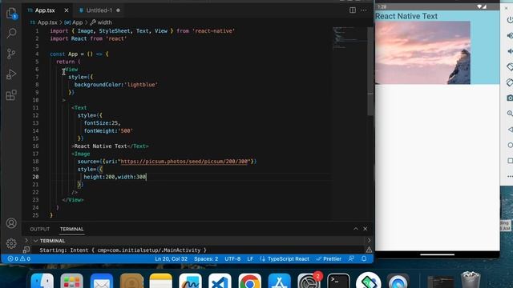Open the Accounts menu icon
513x288 pixels.
pos(11,223)
